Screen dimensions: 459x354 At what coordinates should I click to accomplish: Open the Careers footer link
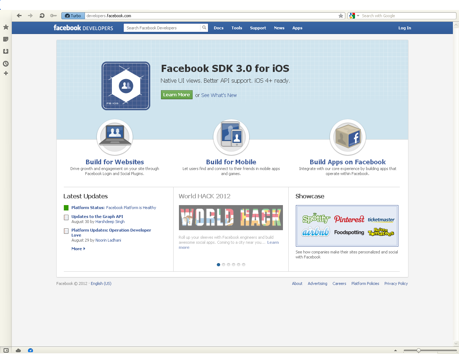click(339, 283)
